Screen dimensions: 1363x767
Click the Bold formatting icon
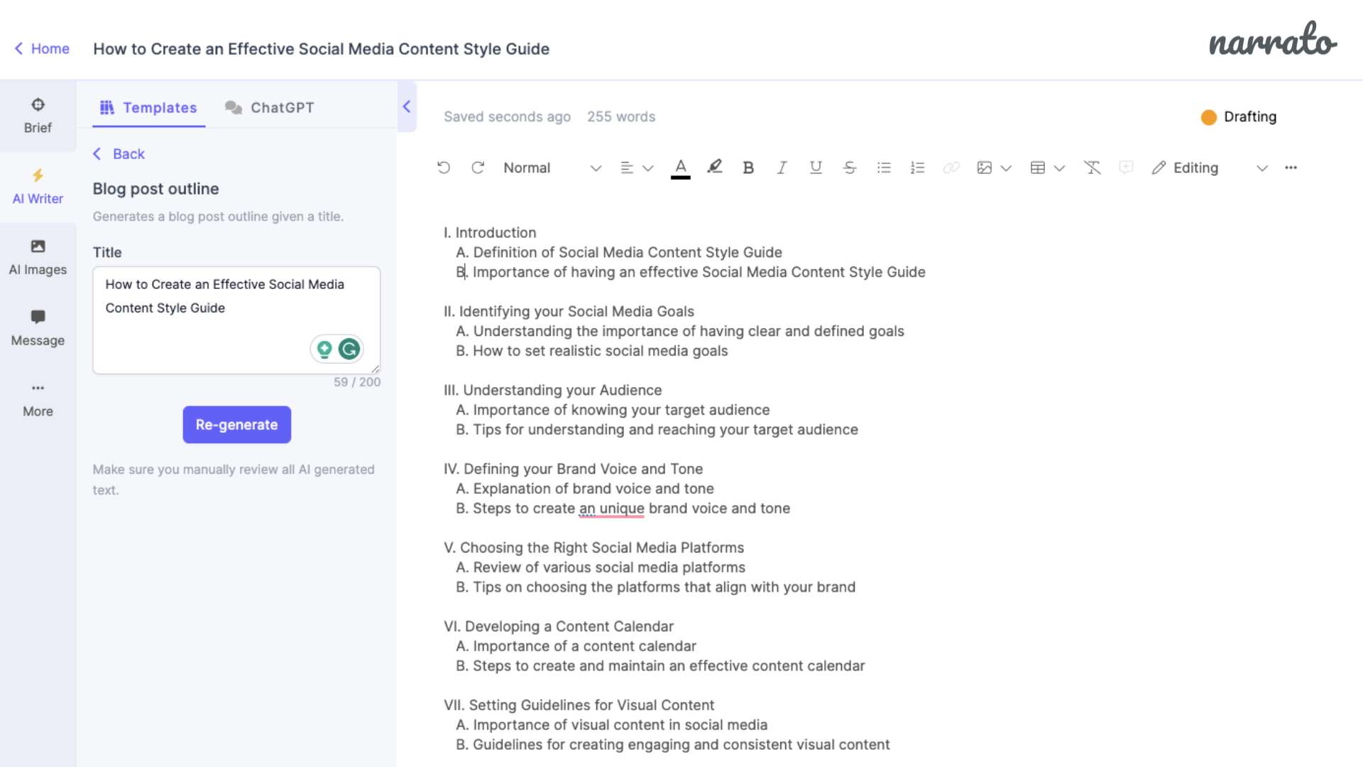coord(748,168)
